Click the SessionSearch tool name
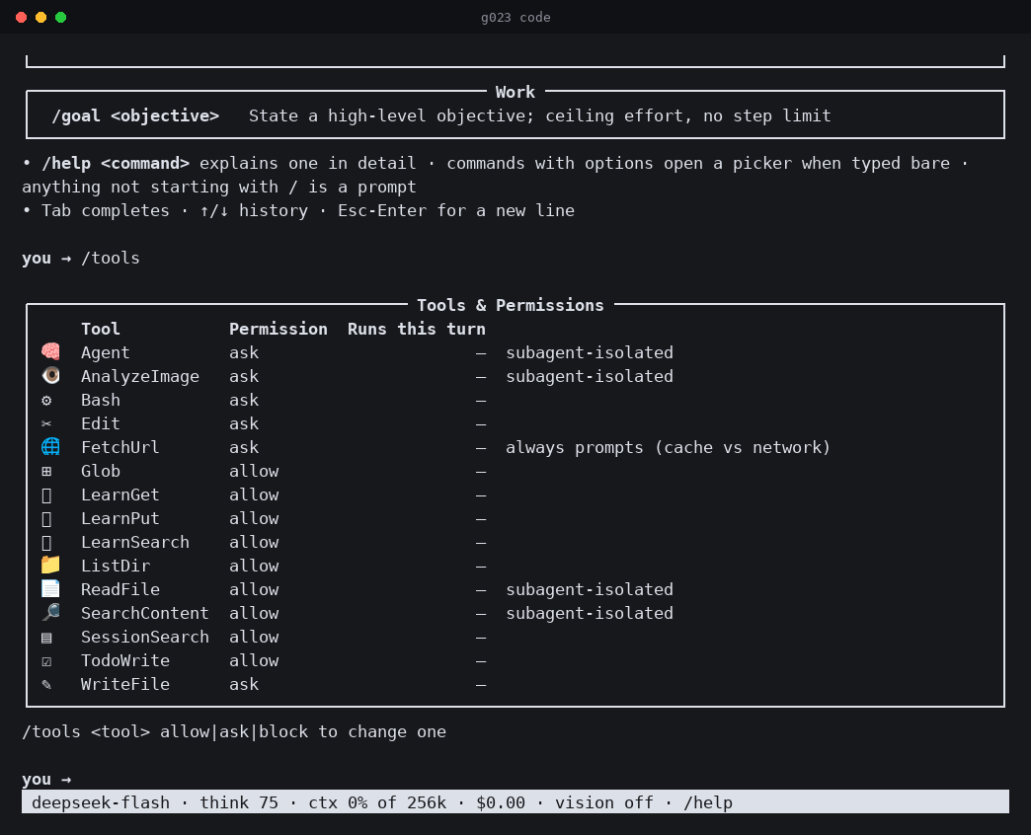 144,637
